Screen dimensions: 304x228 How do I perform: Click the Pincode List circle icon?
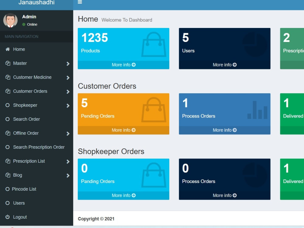click(7, 189)
